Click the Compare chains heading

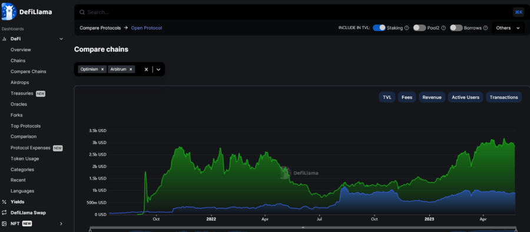(101, 49)
